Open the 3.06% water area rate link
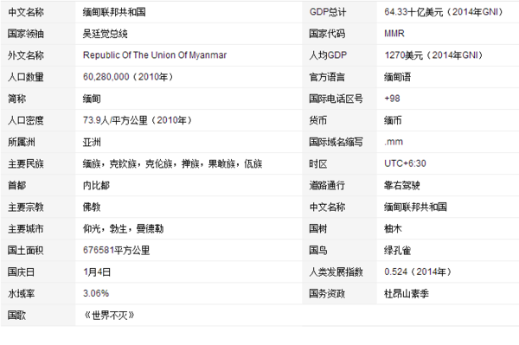Viewport: 519px width, 345px height. [x=96, y=293]
